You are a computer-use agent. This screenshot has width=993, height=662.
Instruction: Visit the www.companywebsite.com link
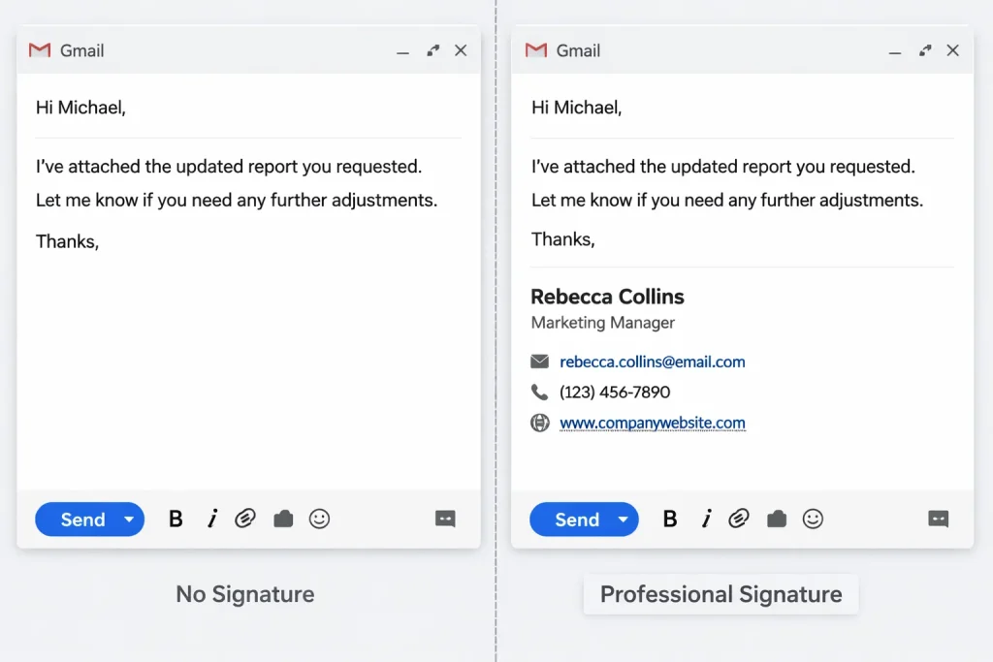point(652,423)
